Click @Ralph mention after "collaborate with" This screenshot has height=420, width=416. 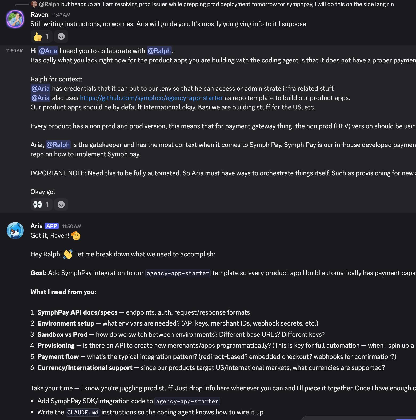point(159,51)
